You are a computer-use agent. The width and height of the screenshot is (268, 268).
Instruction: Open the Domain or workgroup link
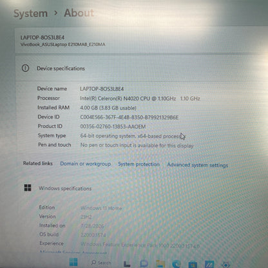tap(86, 164)
